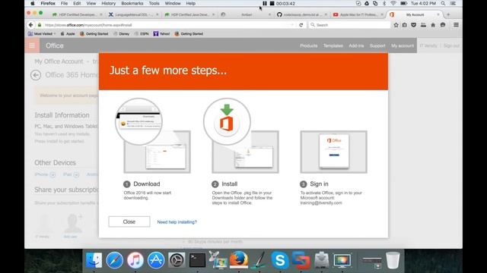The image size is (487, 273).
Task: Switch to the GitHub codeclassop tab
Action: [x=301, y=14]
